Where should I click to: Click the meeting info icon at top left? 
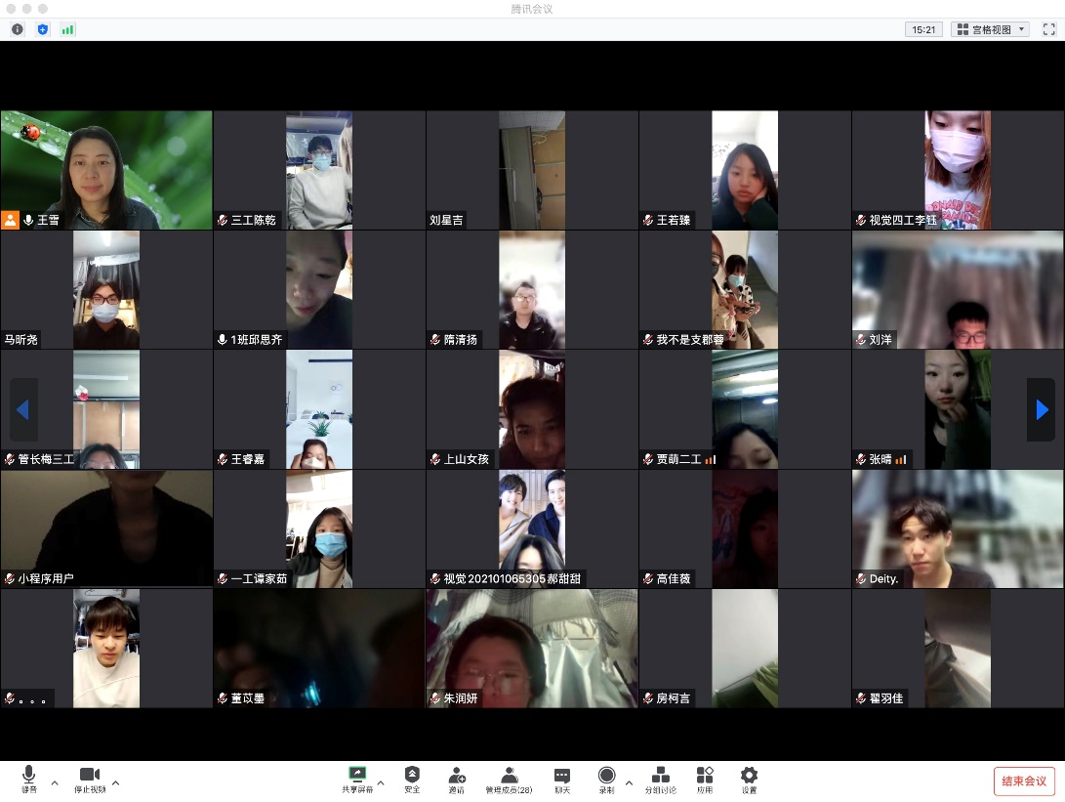pos(18,29)
